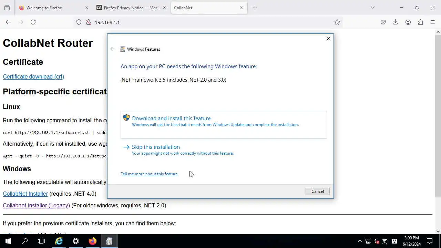Click the back arrow in Windows Features dialog
The width and height of the screenshot is (441, 248).
point(112,49)
